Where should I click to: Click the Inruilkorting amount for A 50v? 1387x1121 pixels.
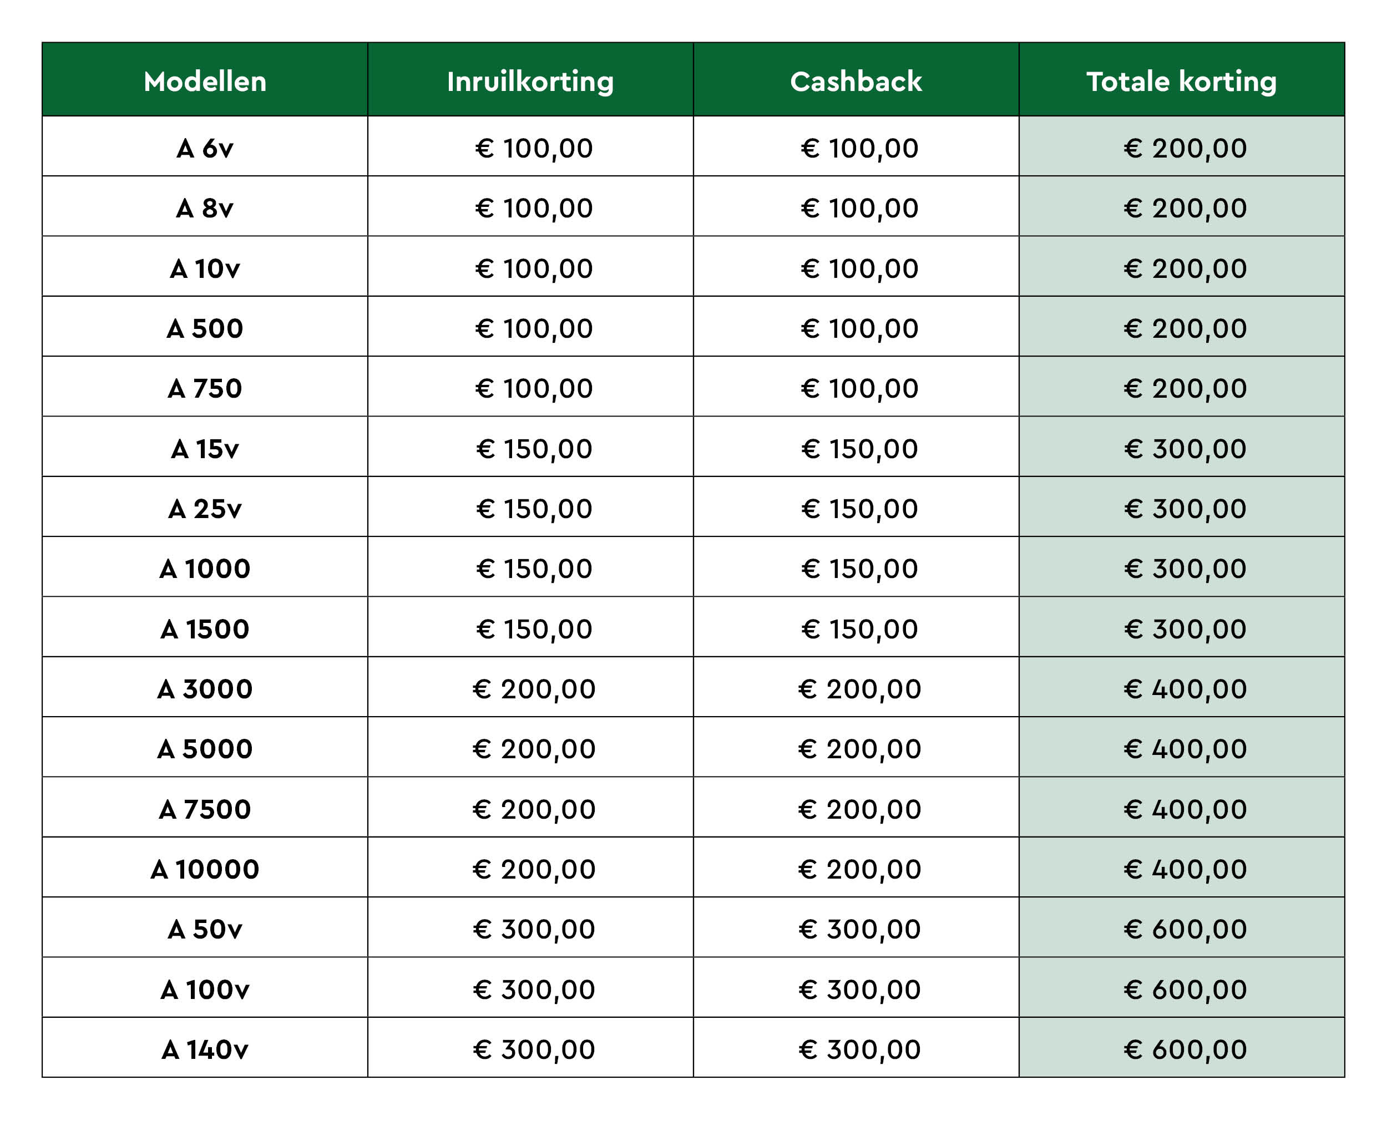(534, 929)
